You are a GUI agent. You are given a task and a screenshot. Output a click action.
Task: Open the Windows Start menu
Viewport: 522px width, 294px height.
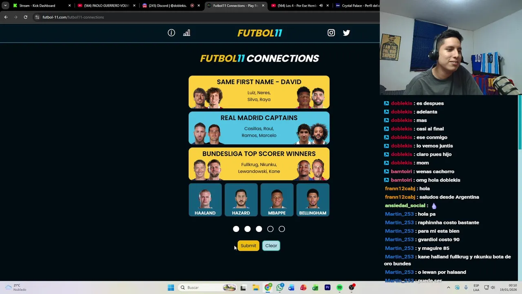pyautogui.click(x=171, y=287)
